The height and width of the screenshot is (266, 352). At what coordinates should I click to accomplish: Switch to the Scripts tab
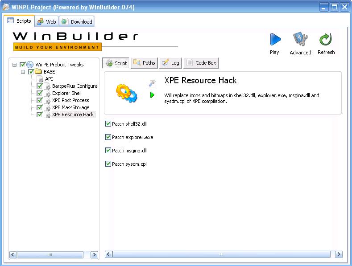point(19,21)
